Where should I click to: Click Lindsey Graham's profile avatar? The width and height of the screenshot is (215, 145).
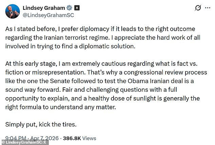tap(12, 11)
